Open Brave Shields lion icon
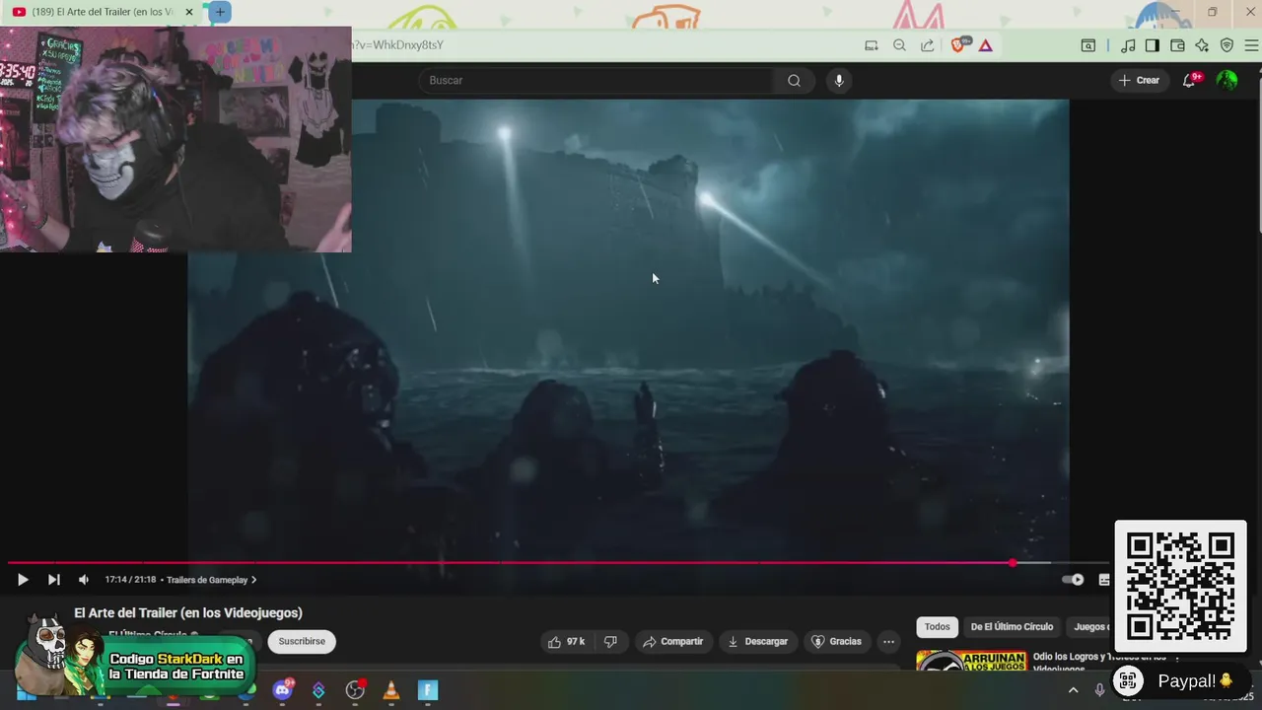Screen dimensions: 1262x710 [958, 45]
